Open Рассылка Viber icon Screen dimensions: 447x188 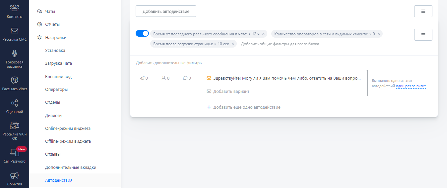pos(14,80)
